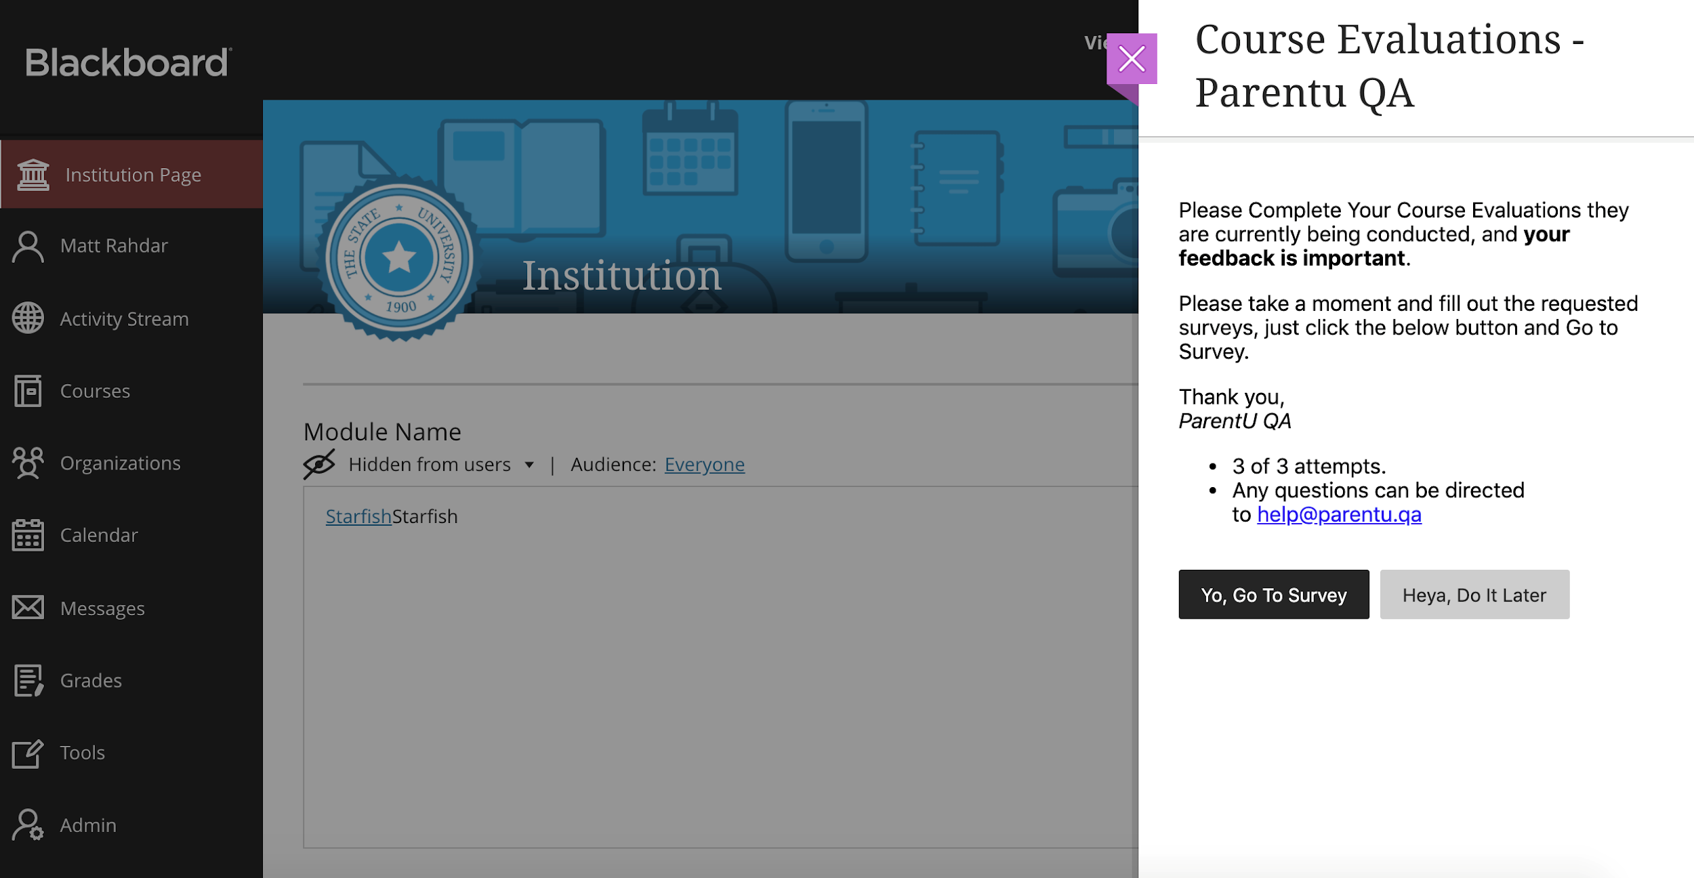Click the Calendar icon in the sidebar
Viewport: 1694px width, 878px height.
(28, 535)
